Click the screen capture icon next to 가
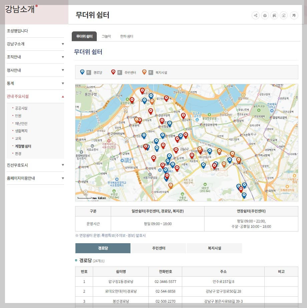307x308 pixels. [x=283, y=15]
